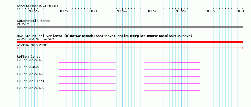Open the nsv3516 (Kidd2008) variant label
Viewport: 251px width, 107px height.
32,45
